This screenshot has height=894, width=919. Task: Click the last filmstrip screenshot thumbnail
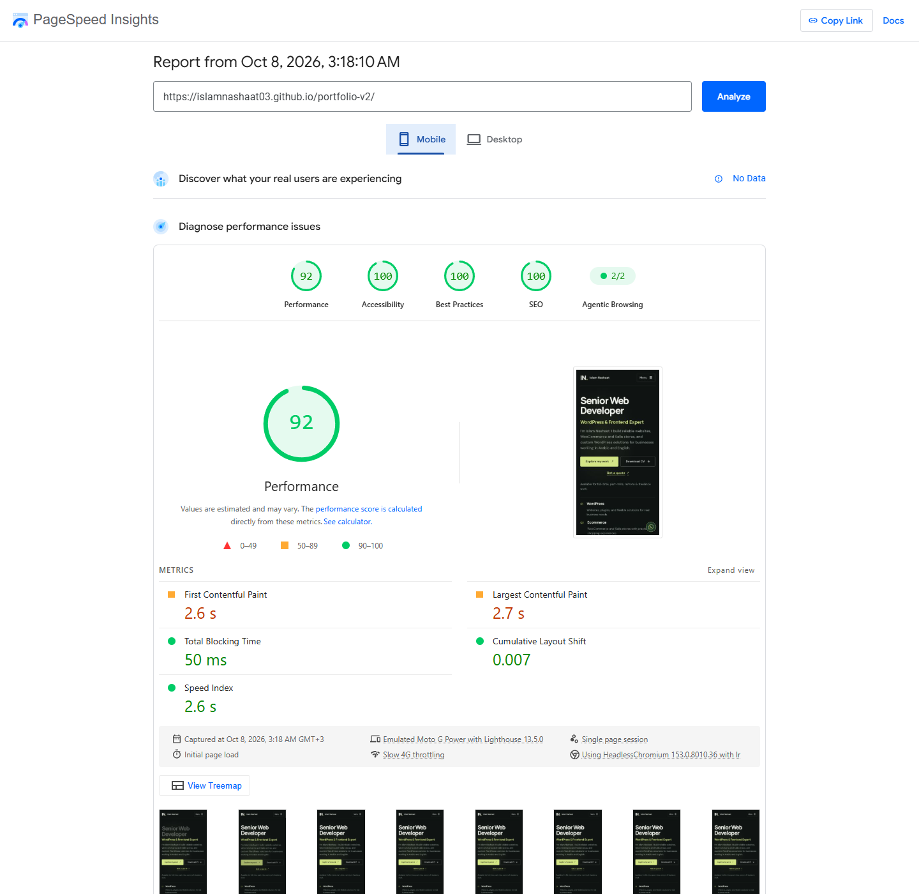(736, 852)
